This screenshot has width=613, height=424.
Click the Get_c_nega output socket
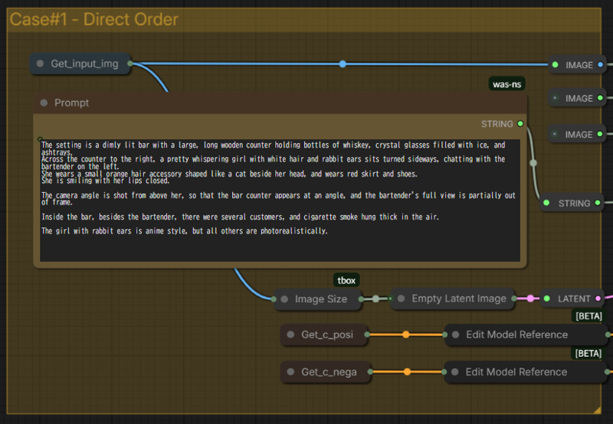click(370, 372)
